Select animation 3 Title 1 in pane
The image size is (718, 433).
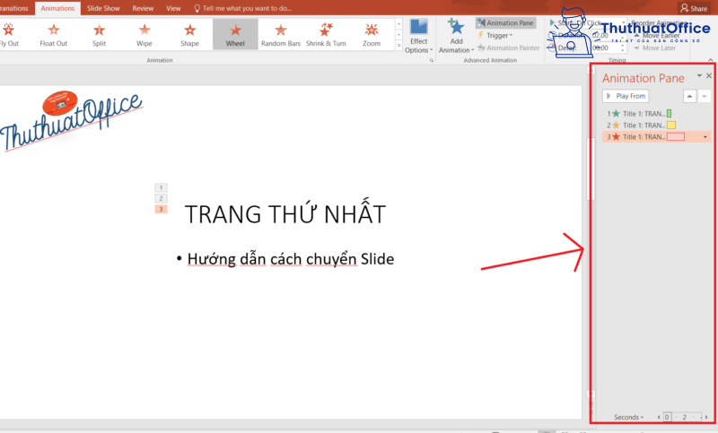(x=657, y=136)
